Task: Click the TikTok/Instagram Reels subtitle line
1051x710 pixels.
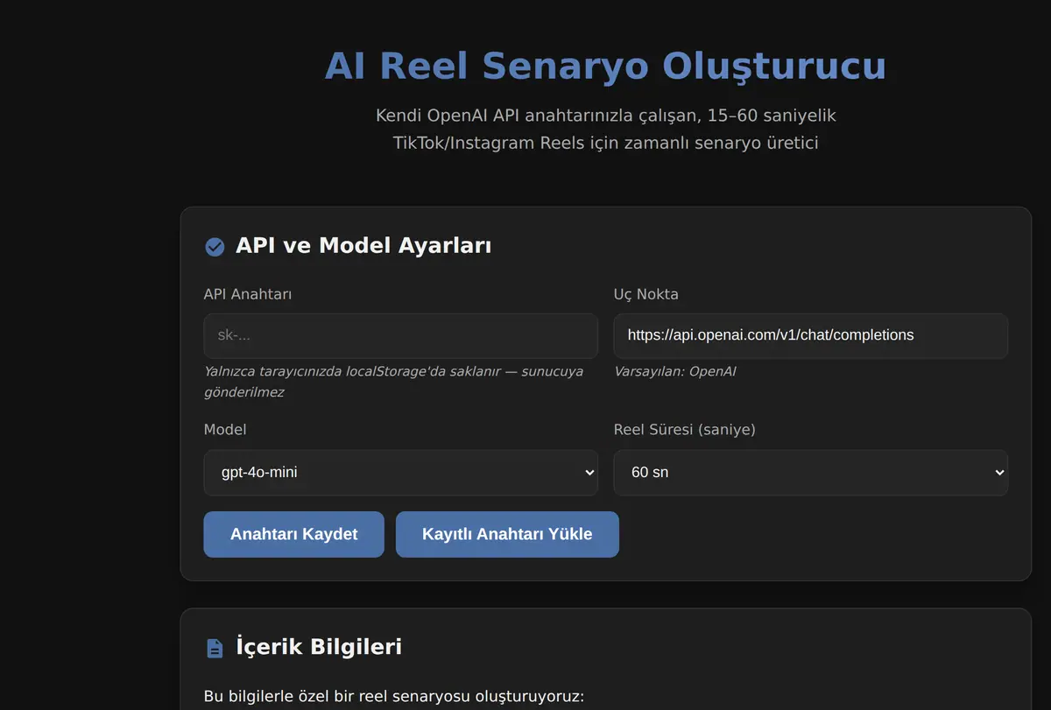Action: (x=605, y=143)
